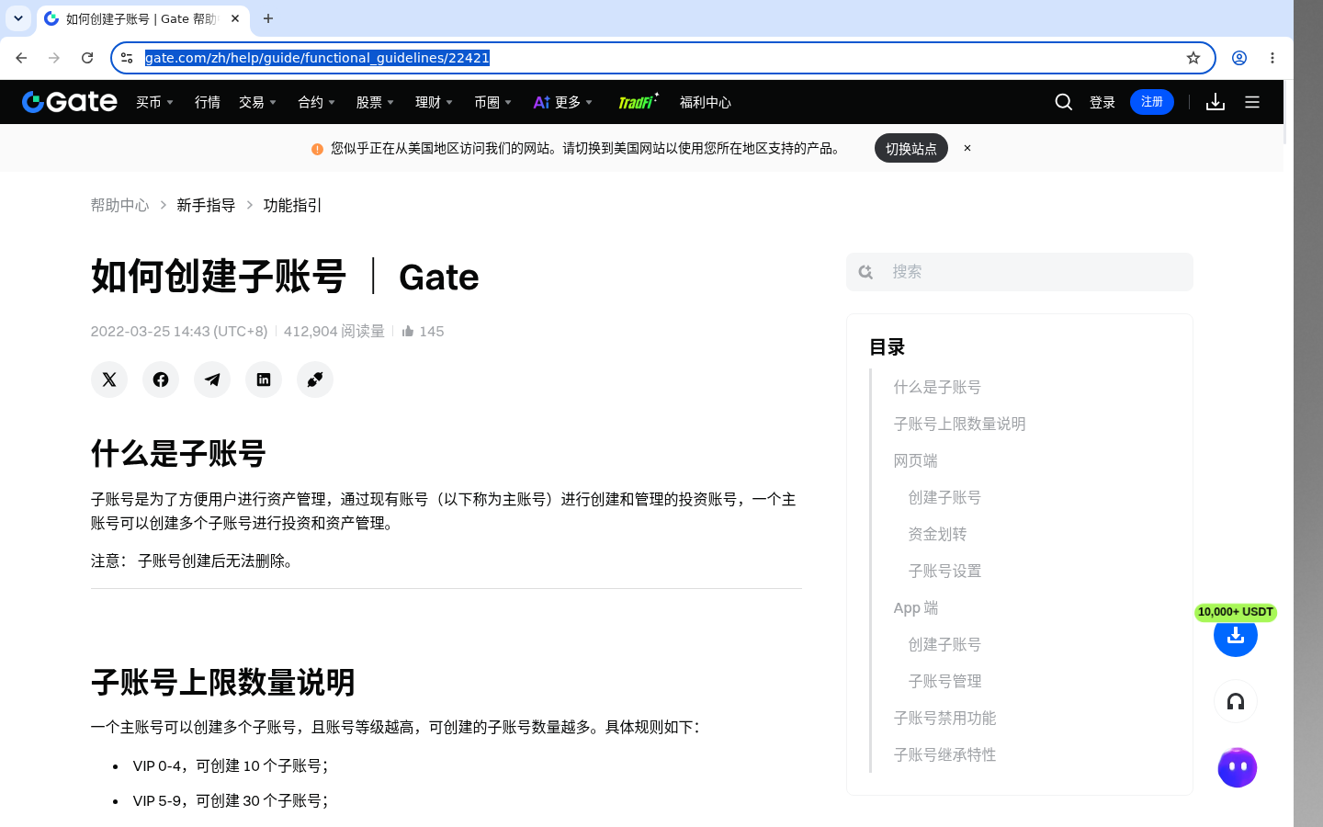The height and width of the screenshot is (827, 1323).
Task: Jump to 子账号禁用功能 in contents
Action: 944,718
